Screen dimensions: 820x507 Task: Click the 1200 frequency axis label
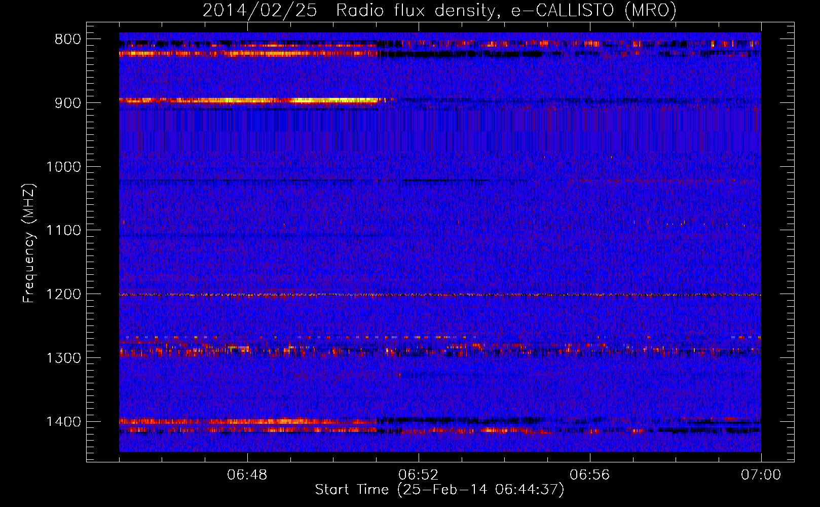[63, 295]
